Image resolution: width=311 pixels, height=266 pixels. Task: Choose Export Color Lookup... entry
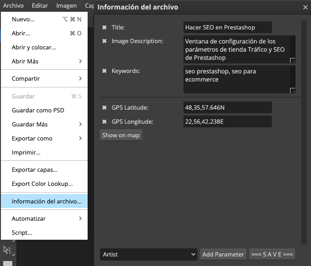(44, 184)
